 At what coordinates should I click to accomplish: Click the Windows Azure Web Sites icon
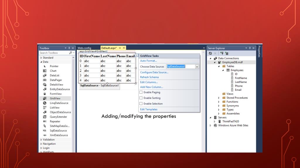pos(215,125)
